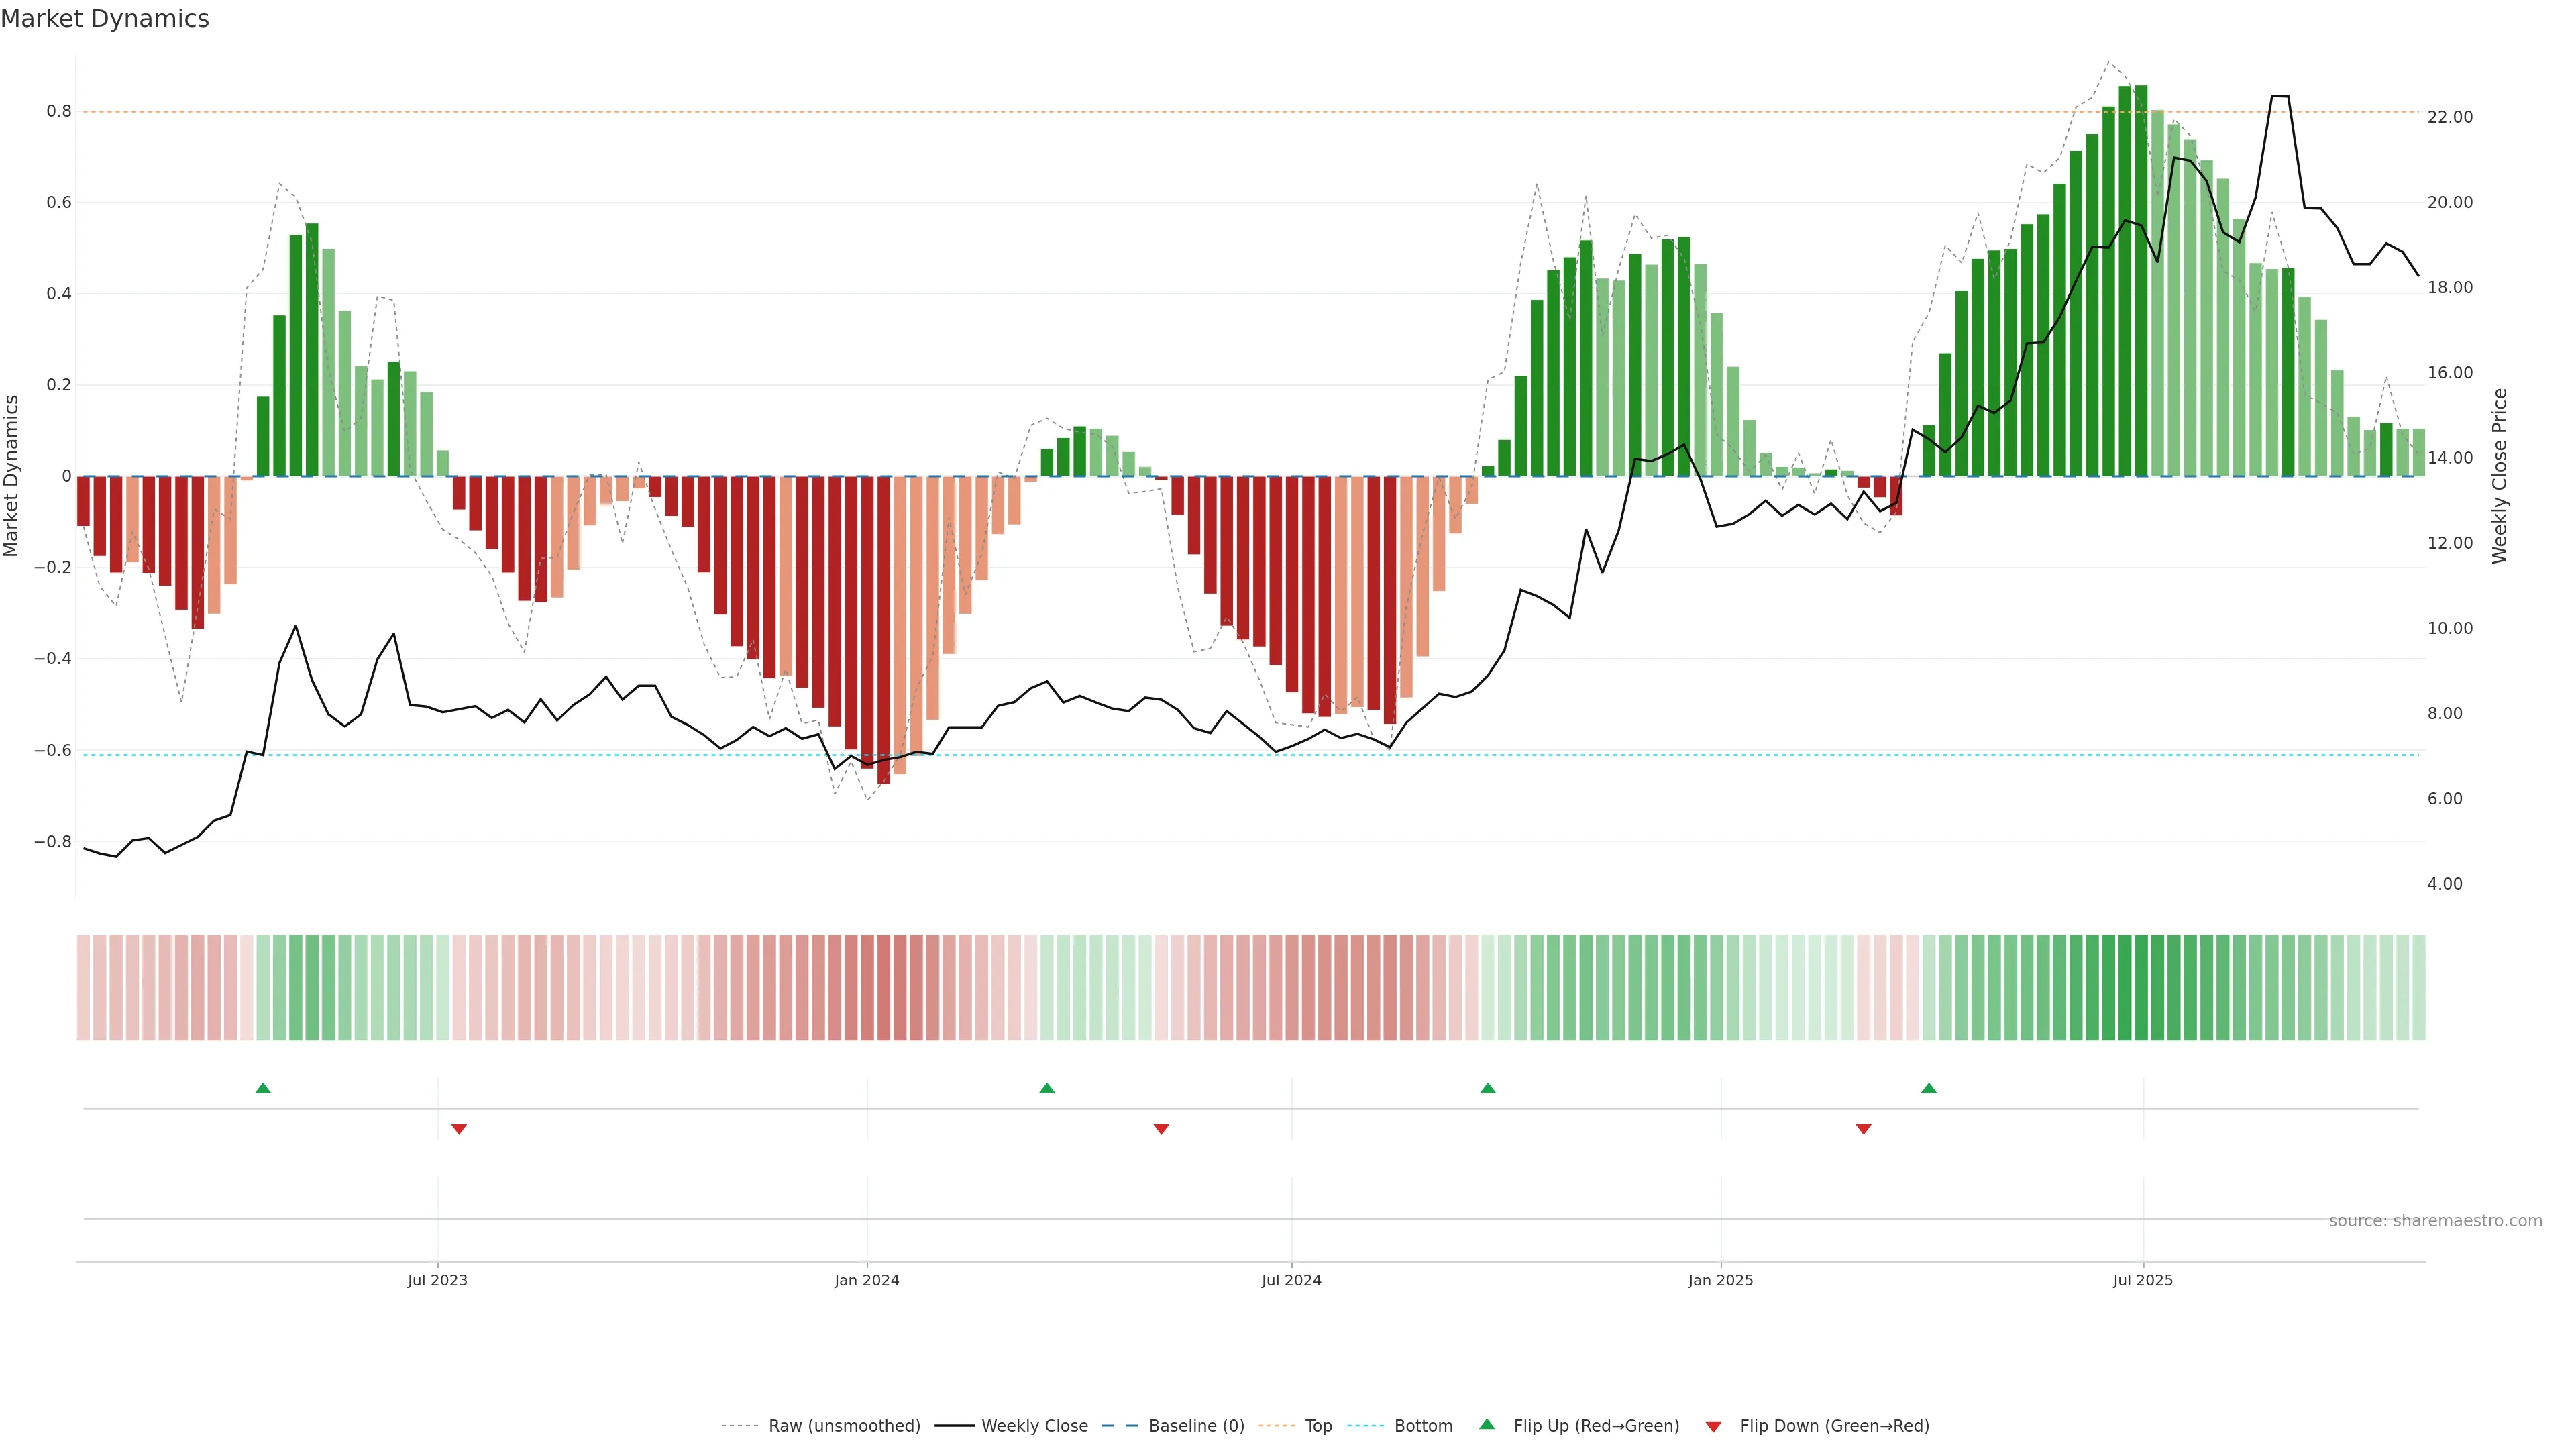
Task: Click the Market Dynamics chart title
Action: (x=105, y=19)
